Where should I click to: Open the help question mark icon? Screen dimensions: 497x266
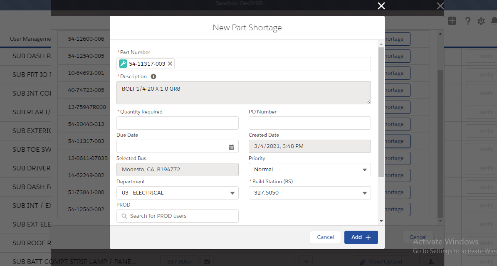click(467, 21)
